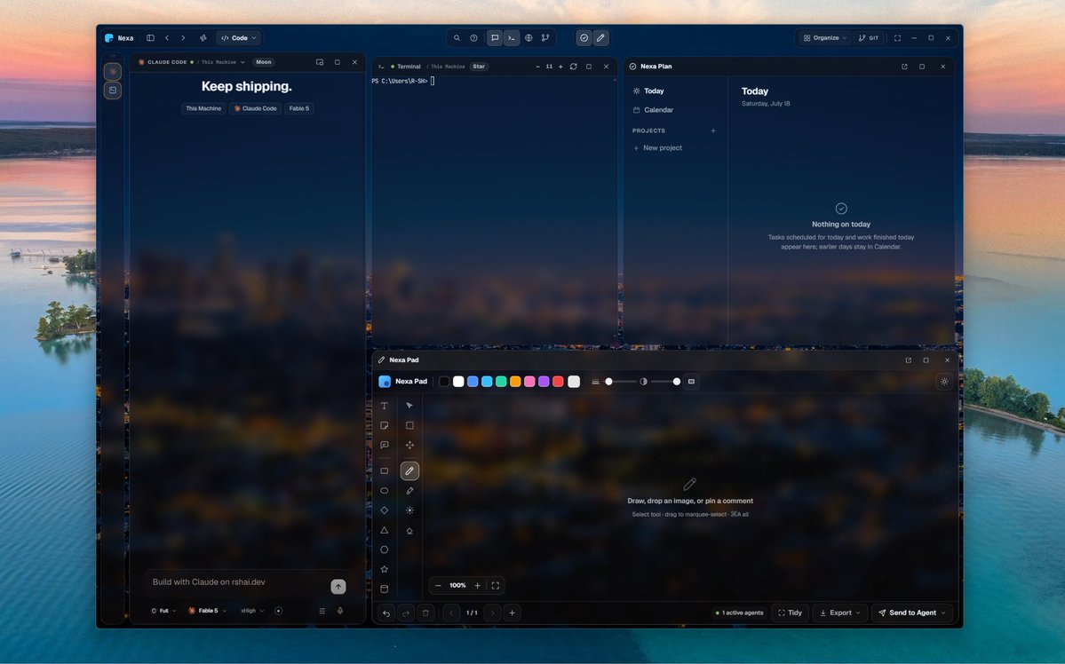Select the move/pan tool in Nexa Pad
This screenshot has height=664, width=1065.
point(409,445)
